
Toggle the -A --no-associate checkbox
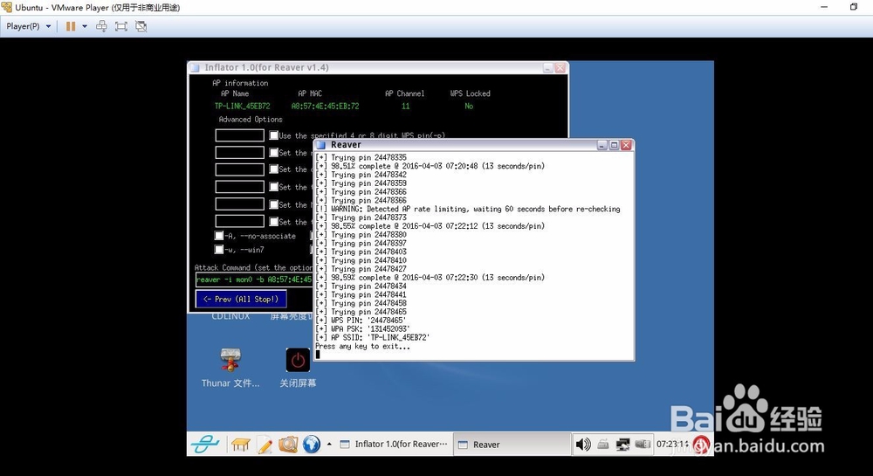tap(219, 236)
